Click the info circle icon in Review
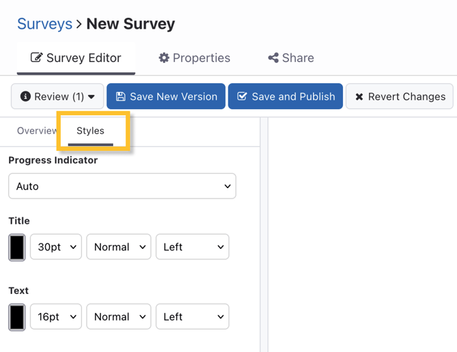 tap(25, 97)
